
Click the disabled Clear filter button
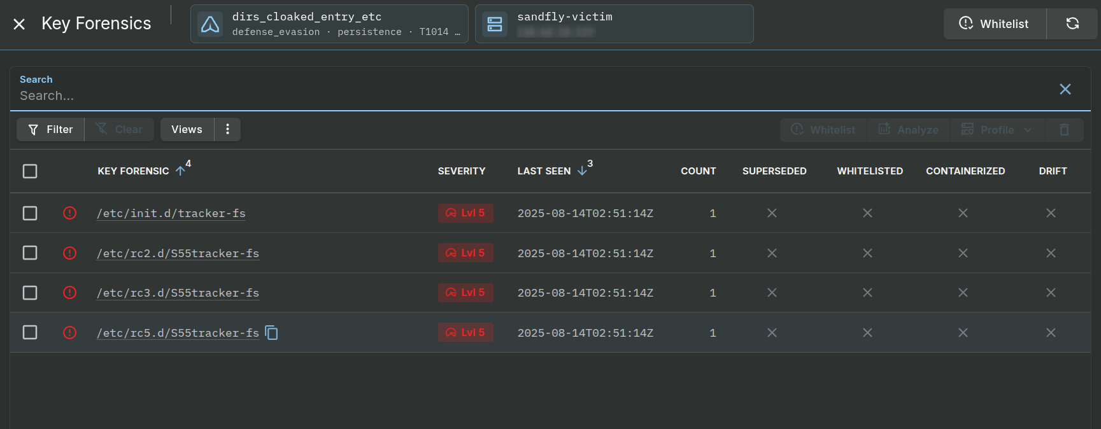click(x=119, y=129)
